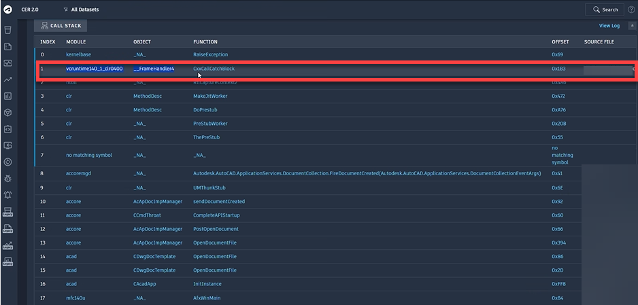Sort by the MODULE column header
638x305 pixels.
(x=76, y=42)
